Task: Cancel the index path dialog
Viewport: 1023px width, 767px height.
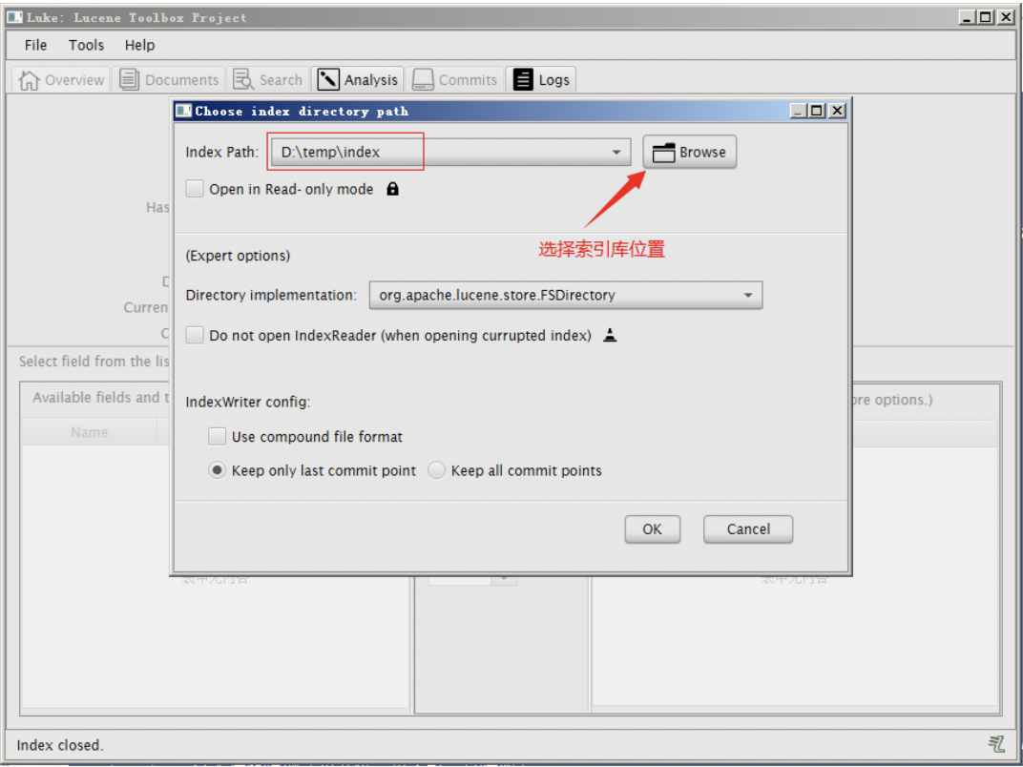Action: pos(747,529)
